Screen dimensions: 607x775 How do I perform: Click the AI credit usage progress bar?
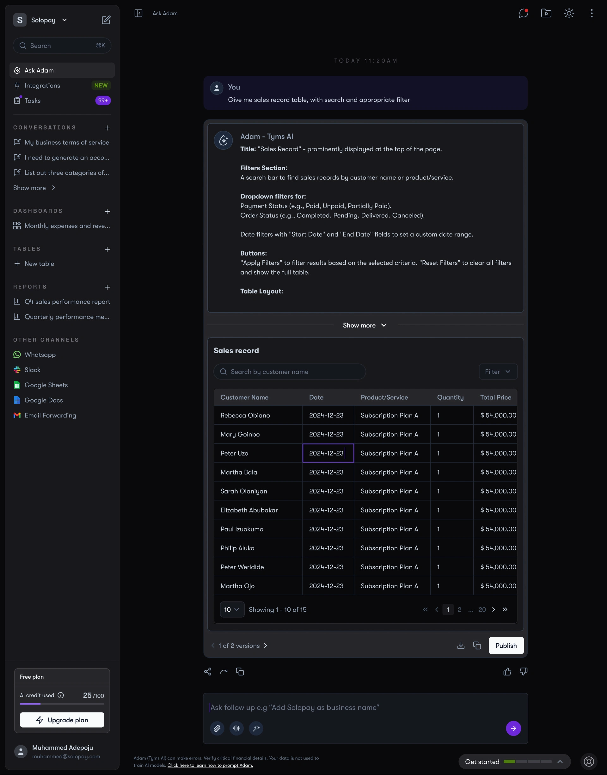pos(62,704)
